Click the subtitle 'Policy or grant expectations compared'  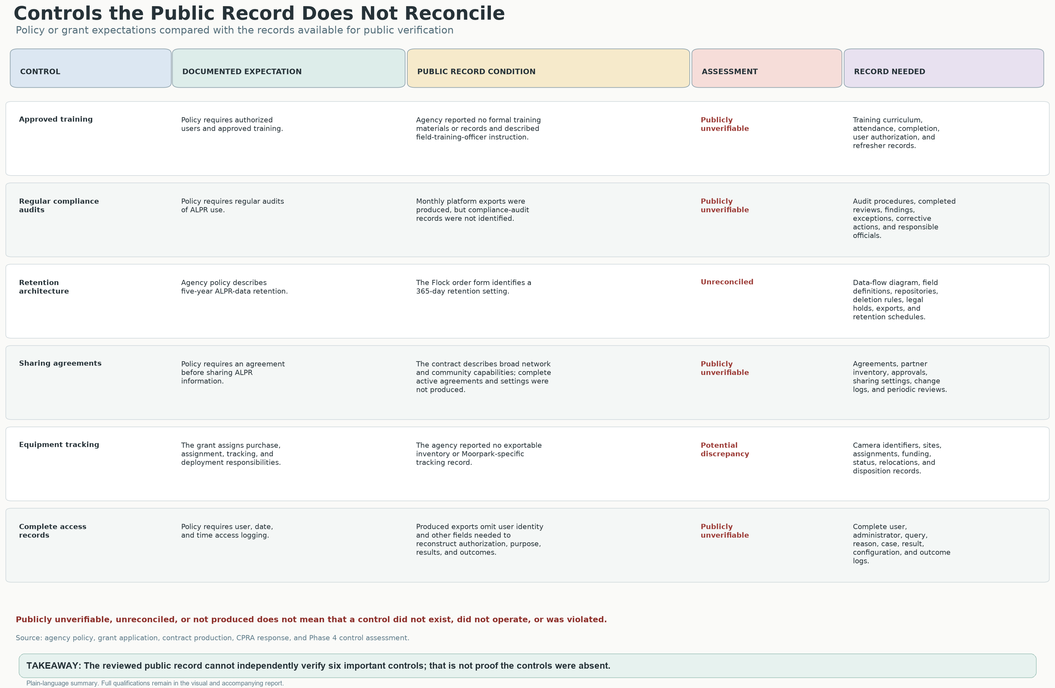point(234,30)
